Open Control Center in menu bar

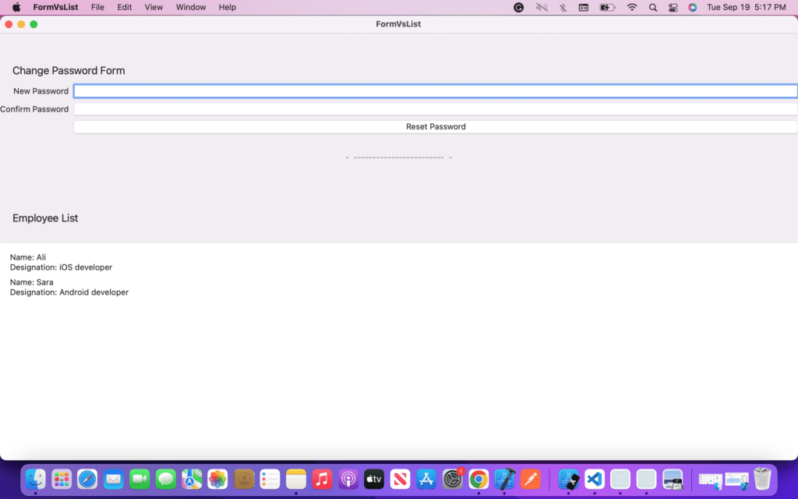pyautogui.click(x=673, y=7)
